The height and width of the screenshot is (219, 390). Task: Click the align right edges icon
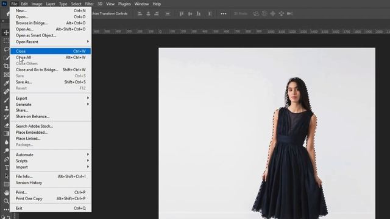pyautogui.click(x=157, y=13)
